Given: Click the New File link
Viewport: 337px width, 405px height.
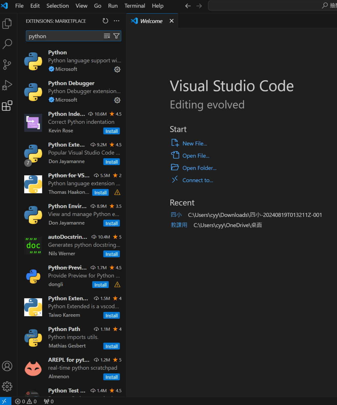Looking at the screenshot, I should coord(195,143).
